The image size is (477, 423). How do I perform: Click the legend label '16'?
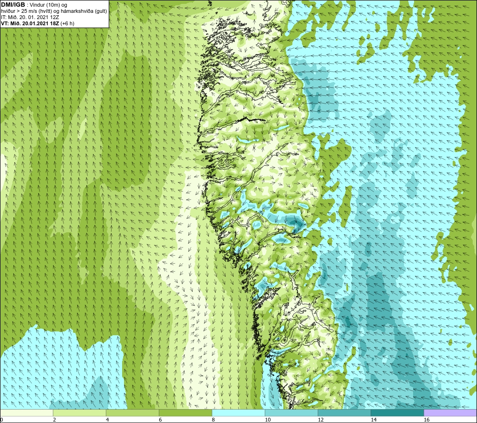click(x=426, y=420)
